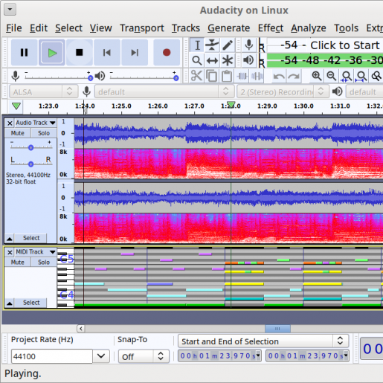Open the ALSA audio host dropdown
The image size is (383, 383).
point(44,92)
